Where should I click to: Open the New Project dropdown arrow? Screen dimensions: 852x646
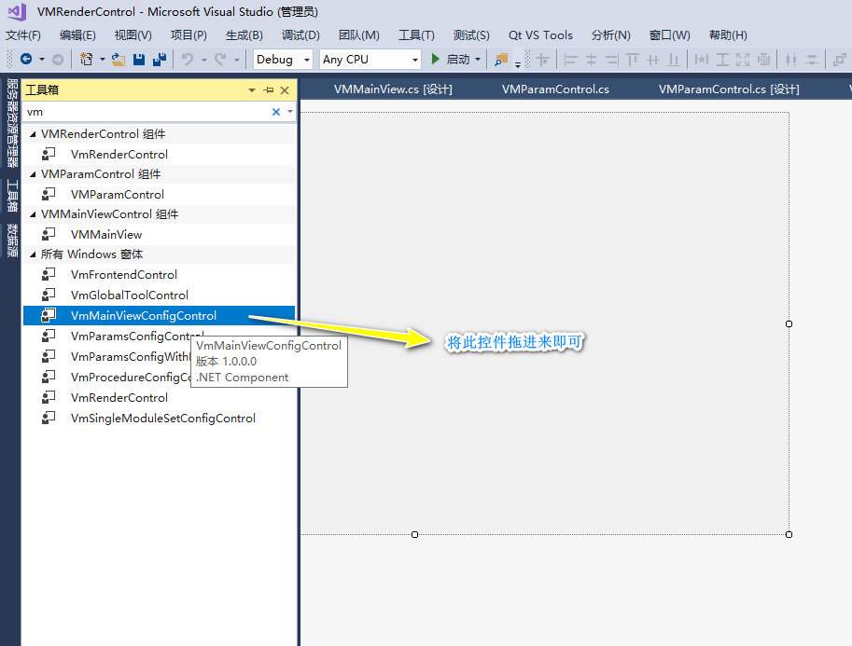[102, 59]
